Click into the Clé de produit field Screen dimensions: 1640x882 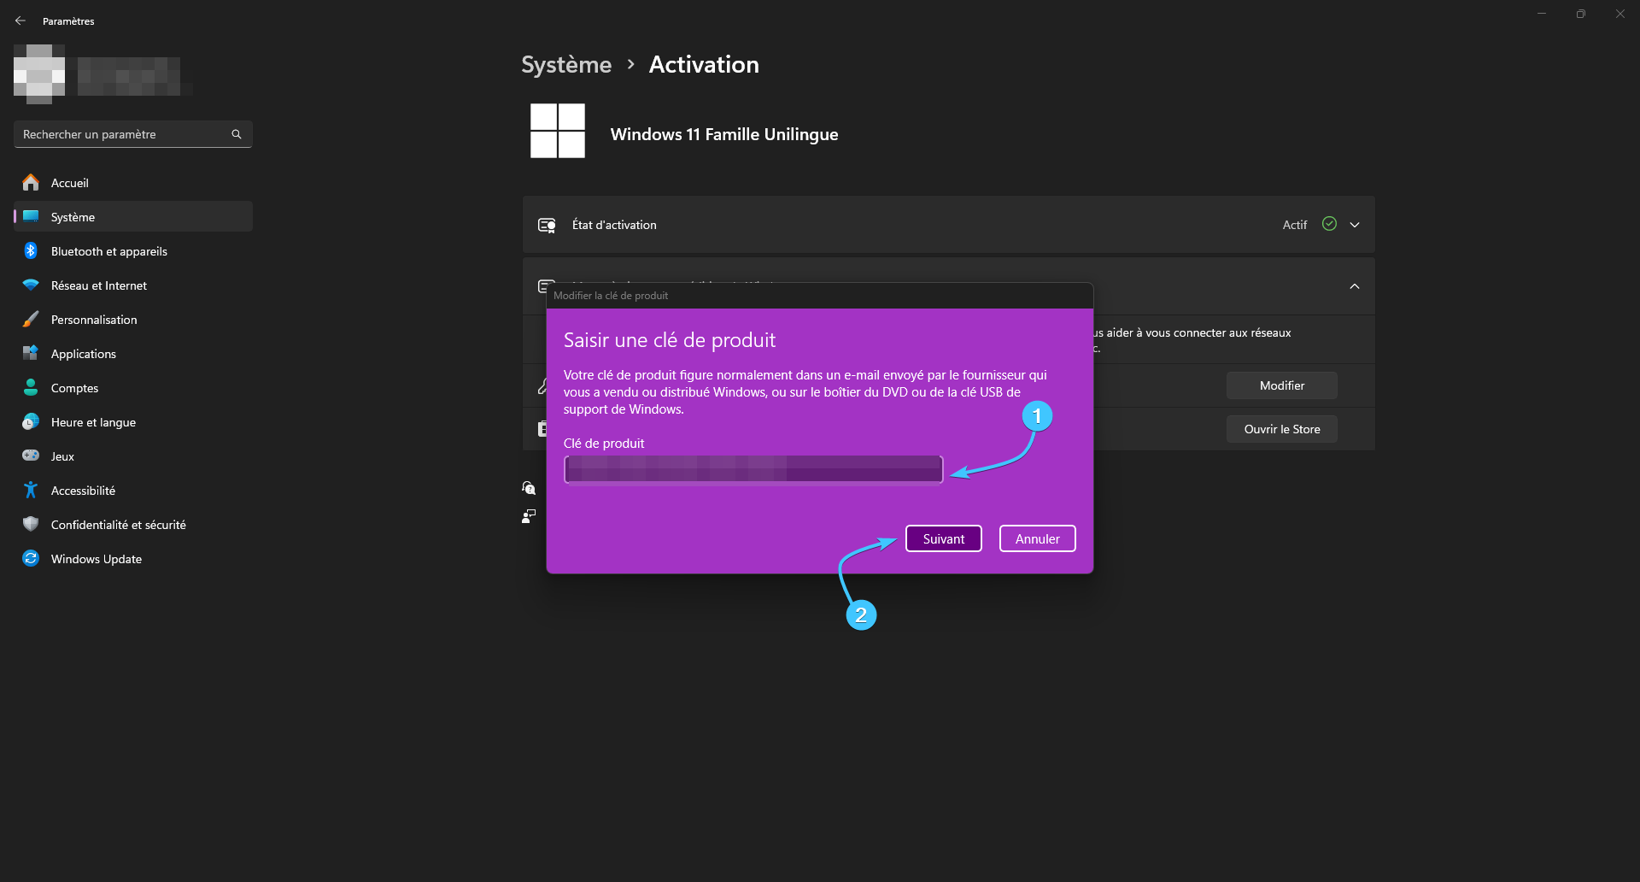coord(753,469)
